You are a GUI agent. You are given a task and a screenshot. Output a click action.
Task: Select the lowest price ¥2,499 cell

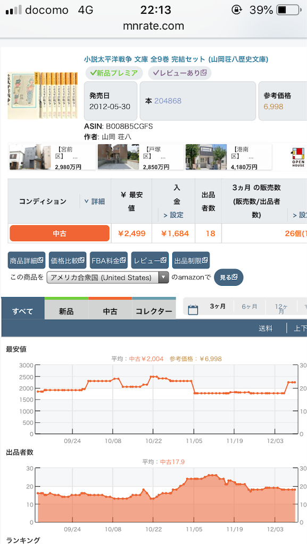pos(131,234)
